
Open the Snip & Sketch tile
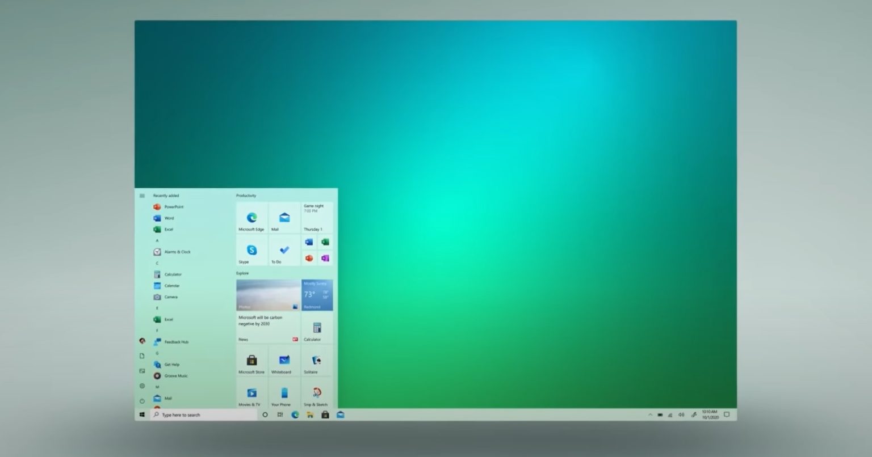(x=316, y=394)
